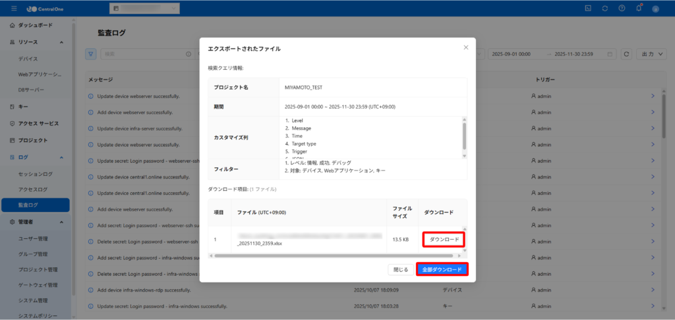Click the file list horizontal scrollbar
Screen dimensions: 675x320
pos(330,255)
